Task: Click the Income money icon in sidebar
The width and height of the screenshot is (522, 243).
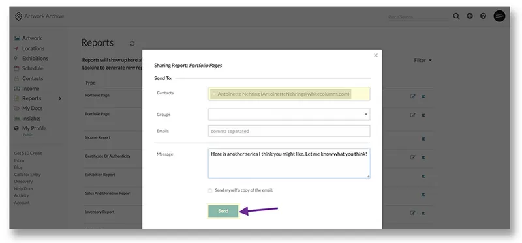Action: 17,89
